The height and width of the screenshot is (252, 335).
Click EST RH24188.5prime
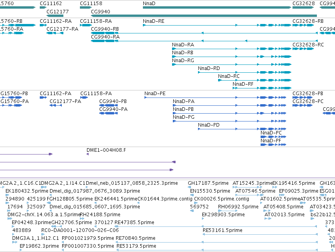82,219
